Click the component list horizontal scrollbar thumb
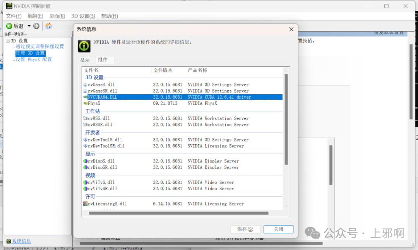418x250 pixels. point(178,213)
